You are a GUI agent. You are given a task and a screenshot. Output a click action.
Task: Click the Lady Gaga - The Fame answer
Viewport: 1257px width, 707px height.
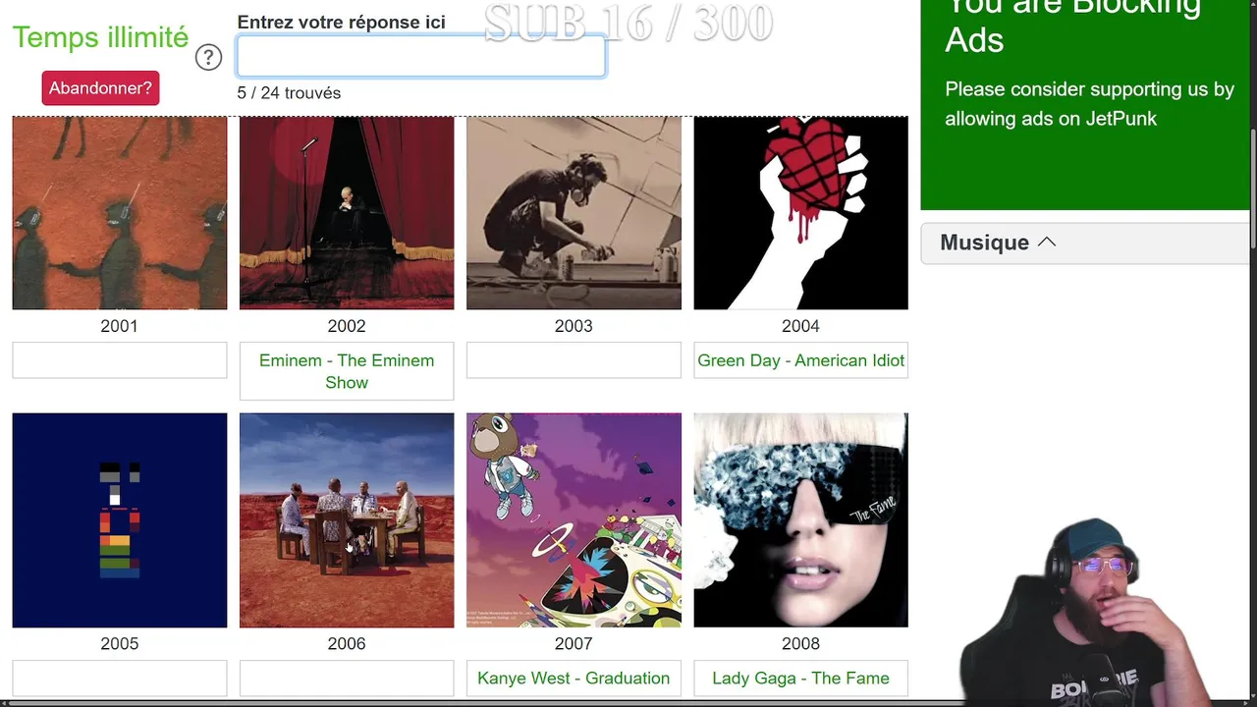pyautogui.click(x=800, y=678)
